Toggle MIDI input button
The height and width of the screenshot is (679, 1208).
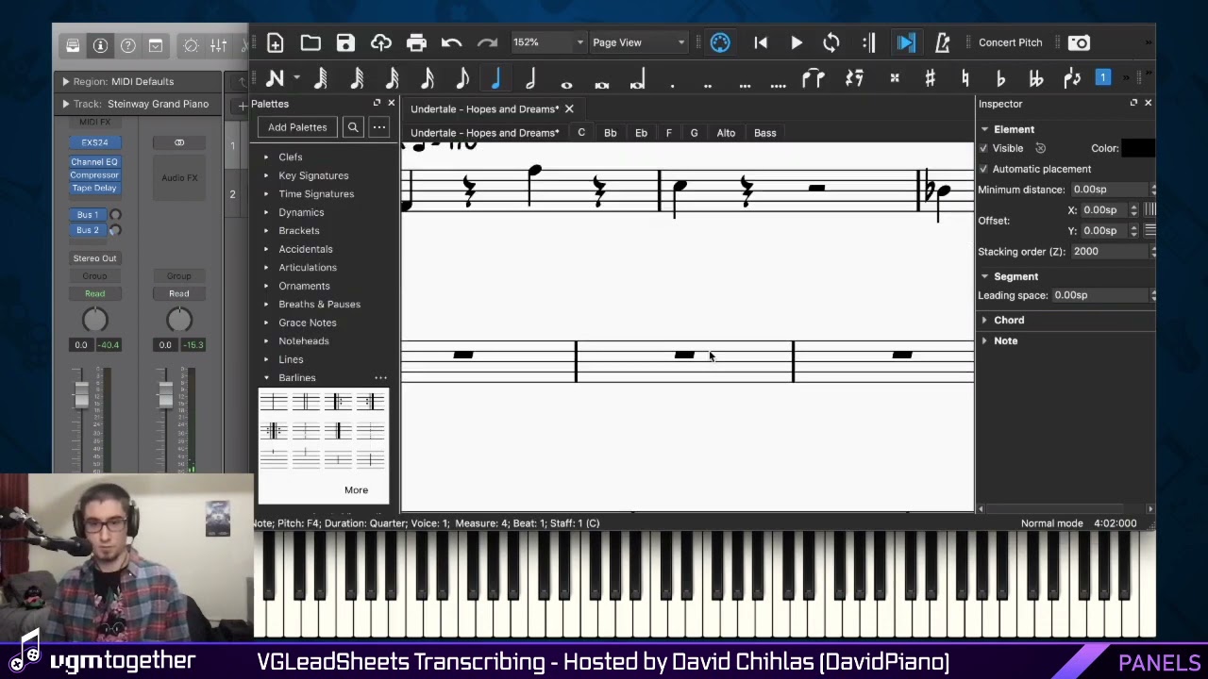720,42
